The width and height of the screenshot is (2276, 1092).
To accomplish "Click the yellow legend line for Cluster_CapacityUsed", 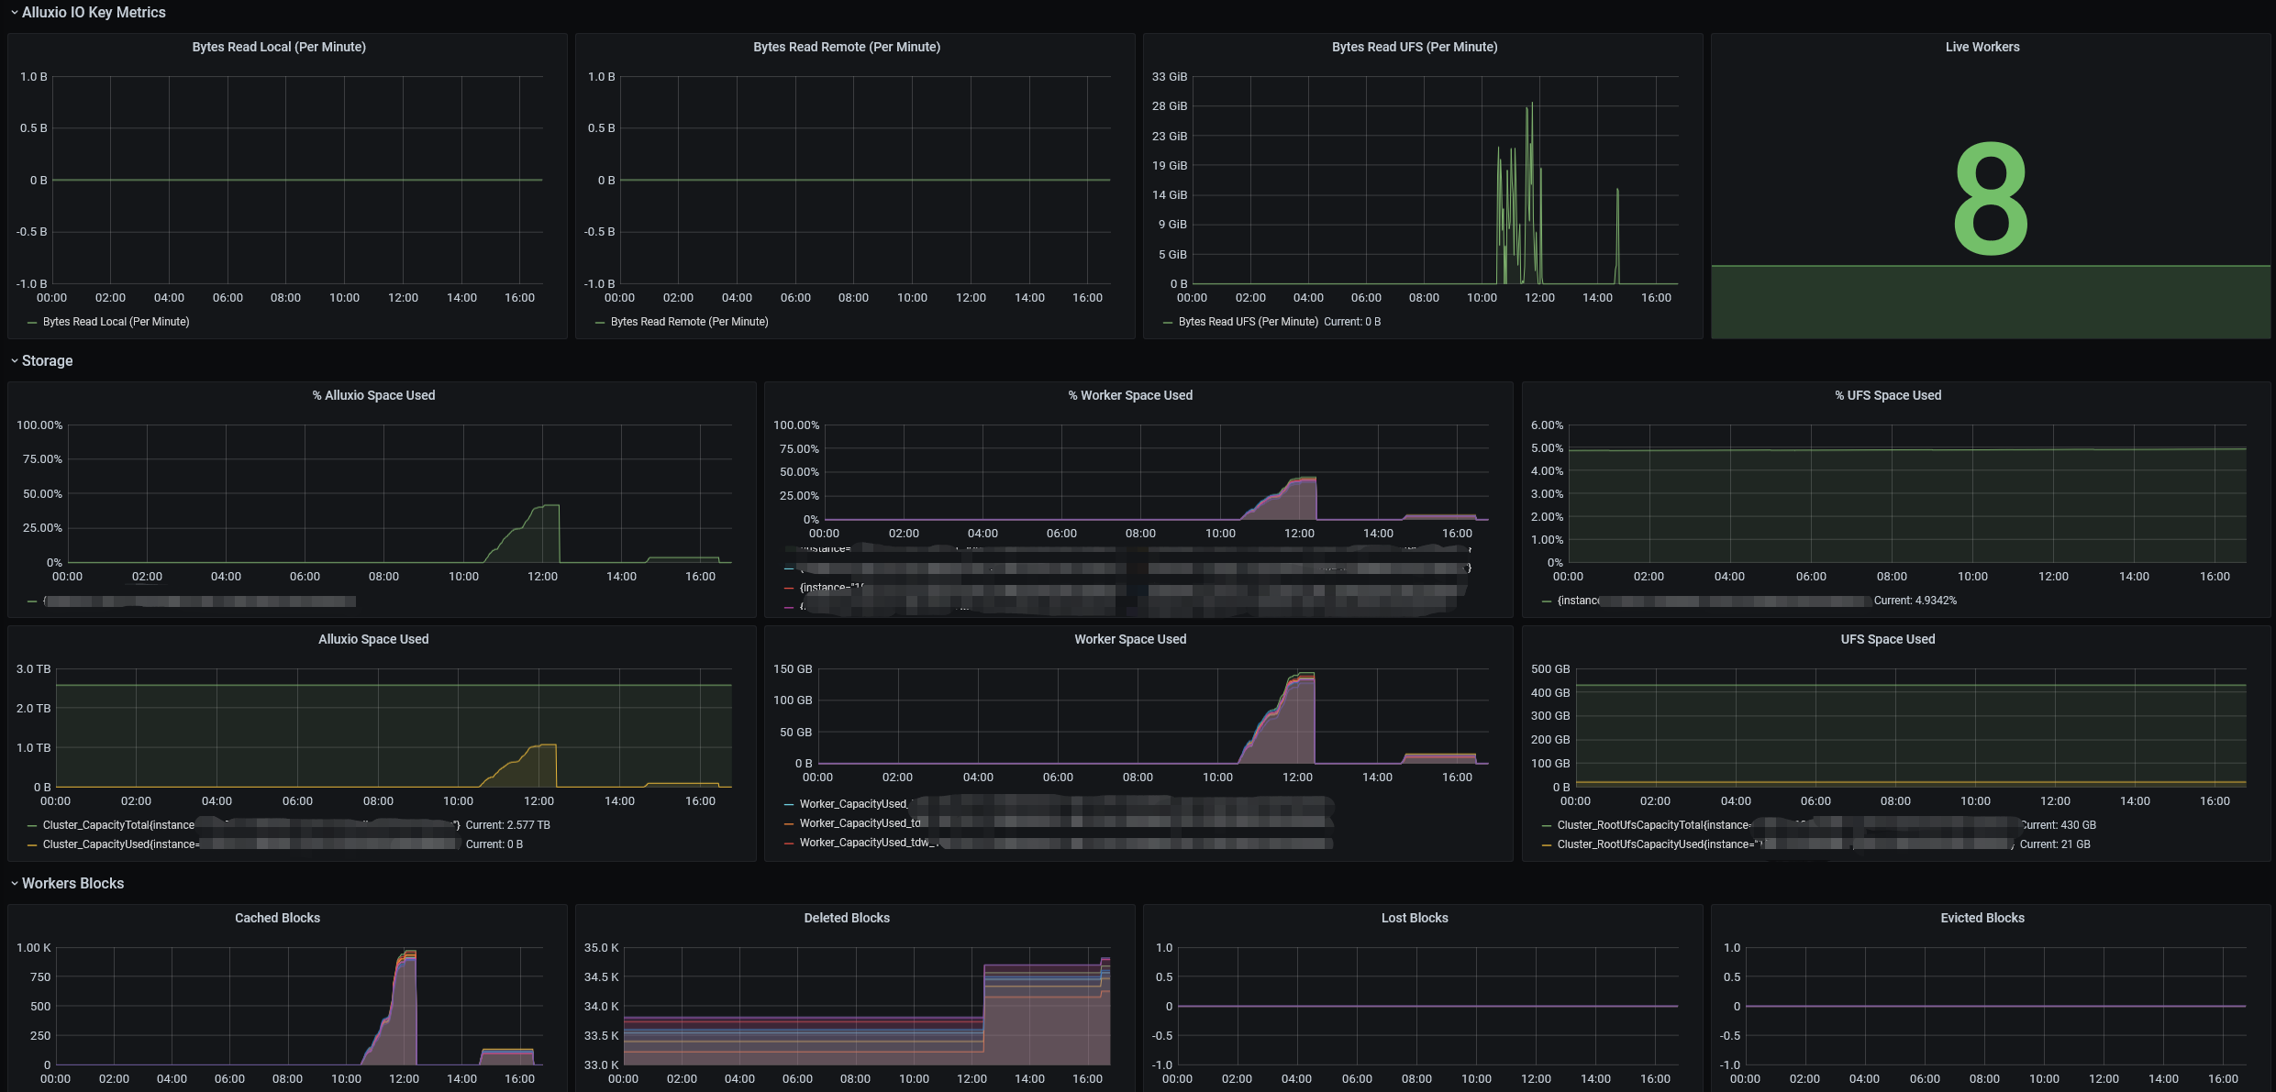I will [32, 845].
